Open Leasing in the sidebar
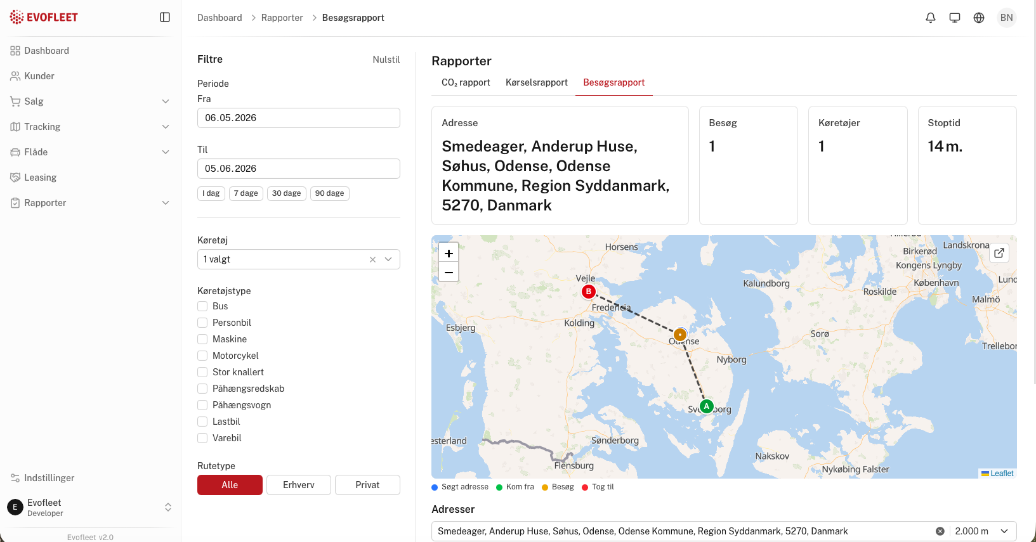The image size is (1036, 542). 91,177
